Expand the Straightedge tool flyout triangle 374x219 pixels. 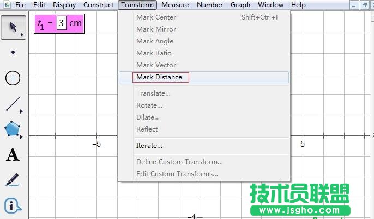click(22, 111)
